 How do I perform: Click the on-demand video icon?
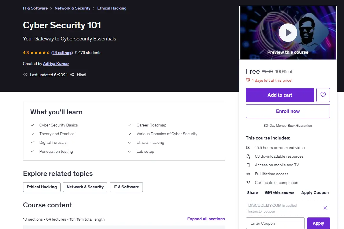point(248,148)
